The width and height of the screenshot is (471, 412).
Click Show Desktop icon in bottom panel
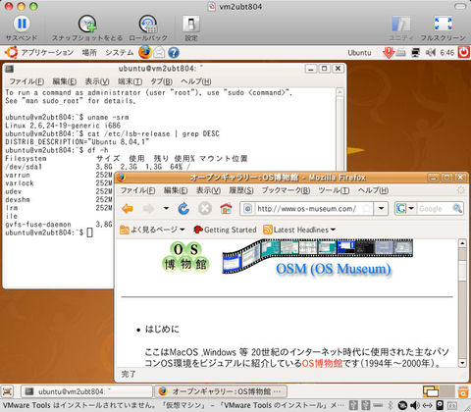(8, 391)
